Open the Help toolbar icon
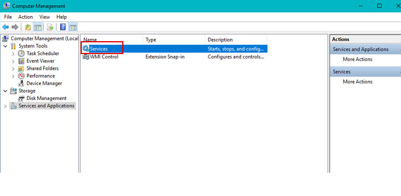The width and height of the screenshot is (401, 196). 63,27
